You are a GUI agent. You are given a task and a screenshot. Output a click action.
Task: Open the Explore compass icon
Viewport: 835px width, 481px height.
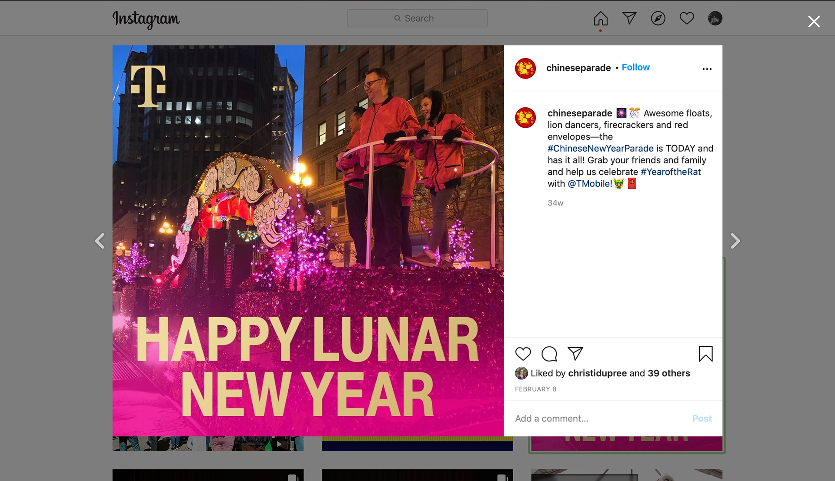(658, 18)
